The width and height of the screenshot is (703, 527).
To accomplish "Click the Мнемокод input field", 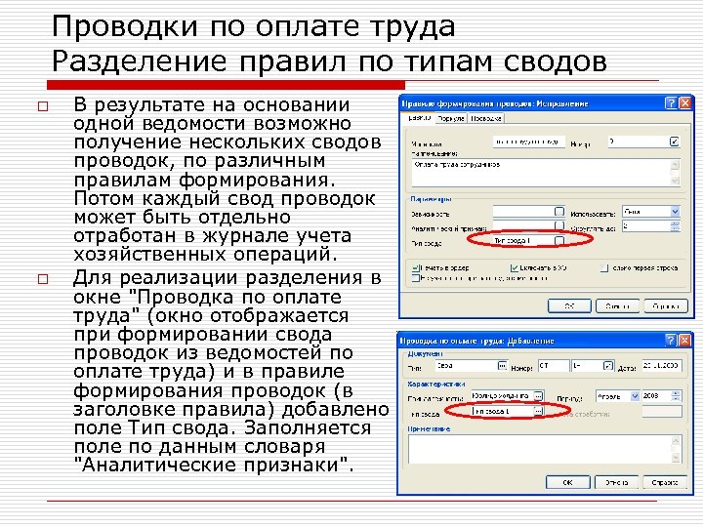I will click(x=528, y=142).
